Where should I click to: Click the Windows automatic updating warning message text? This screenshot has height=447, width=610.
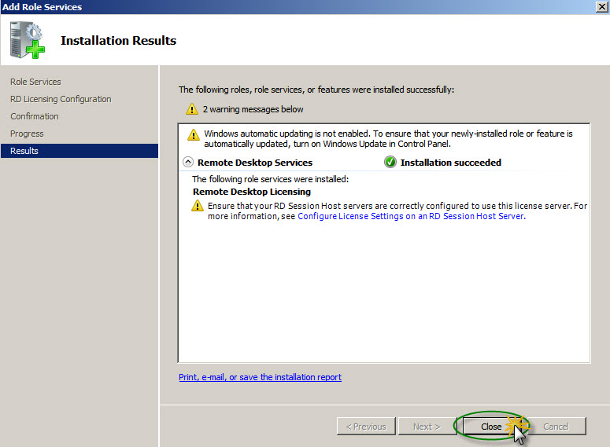(388, 138)
